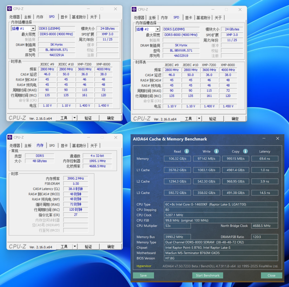Click the Memory Type field in AIDA64

[x=221, y=242]
